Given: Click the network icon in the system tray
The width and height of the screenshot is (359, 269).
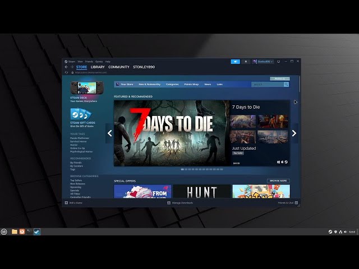Looking at the screenshot, I should [340, 231].
